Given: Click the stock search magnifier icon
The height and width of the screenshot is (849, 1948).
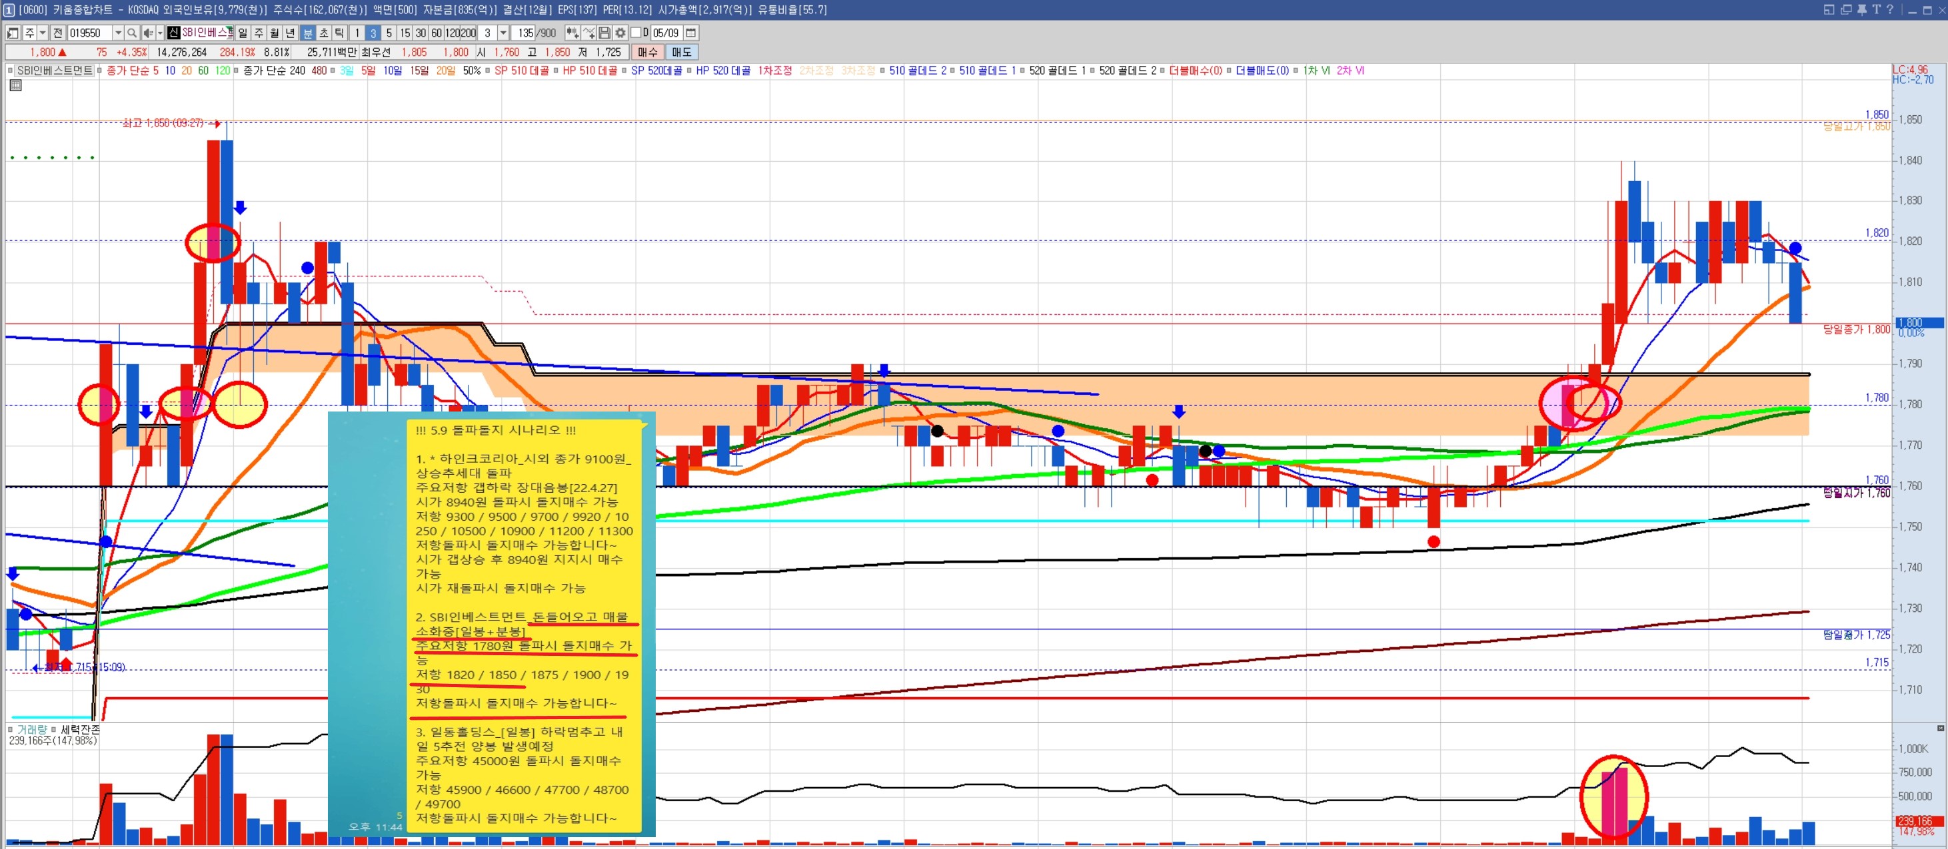Looking at the screenshot, I should tap(131, 33).
